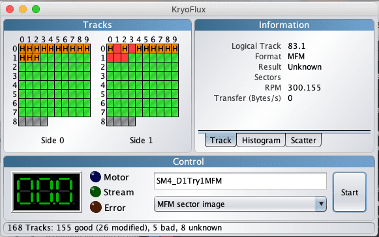Select red bad track 01 cell on Side 1
Image resolution: width=379 pixels, height=237 pixels.
tap(117, 49)
